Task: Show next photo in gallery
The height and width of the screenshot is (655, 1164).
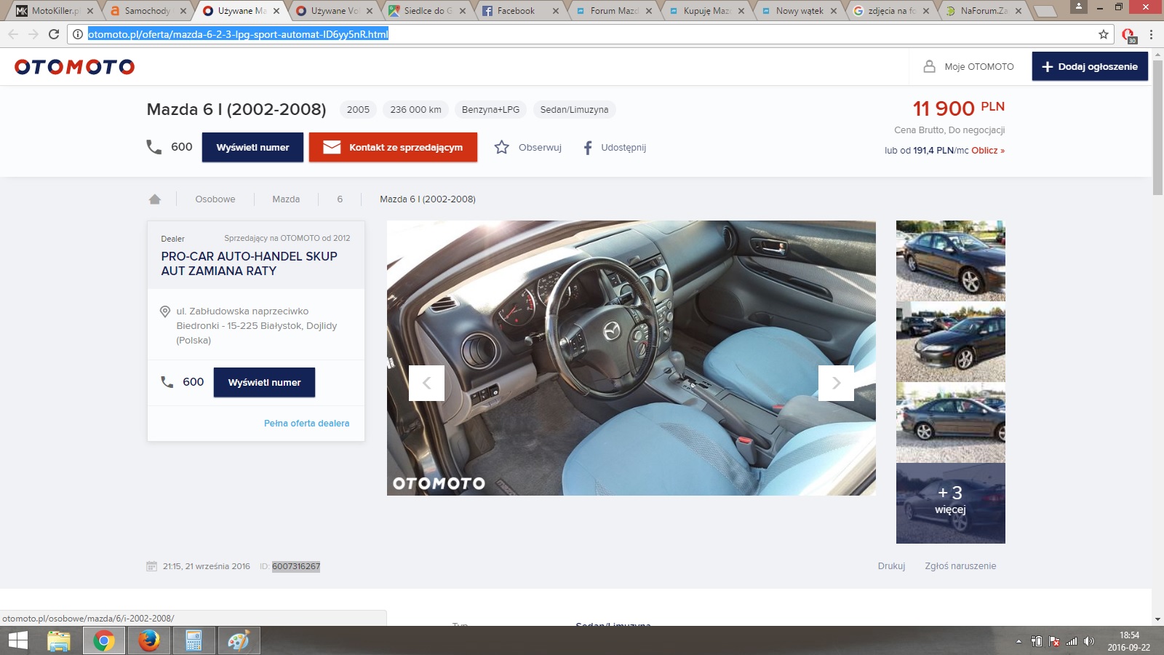Action: tap(836, 383)
